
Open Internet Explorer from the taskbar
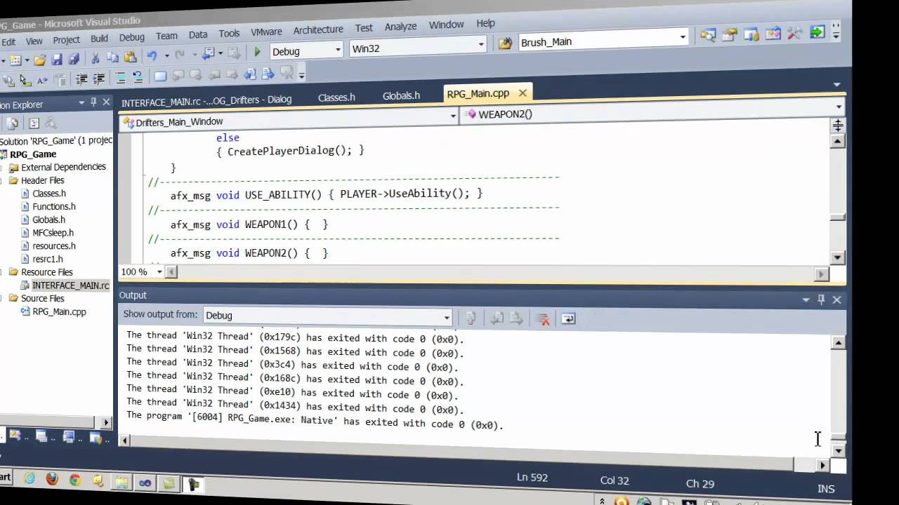pyautogui.click(x=29, y=479)
